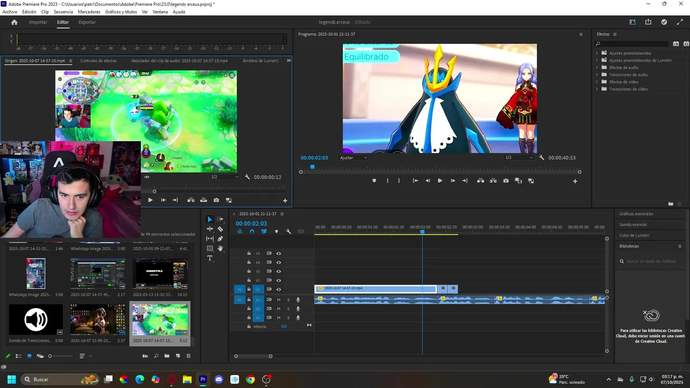Open Gráficos y títulos menu
This screenshot has width=690, height=388.
pyautogui.click(x=121, y=12)
